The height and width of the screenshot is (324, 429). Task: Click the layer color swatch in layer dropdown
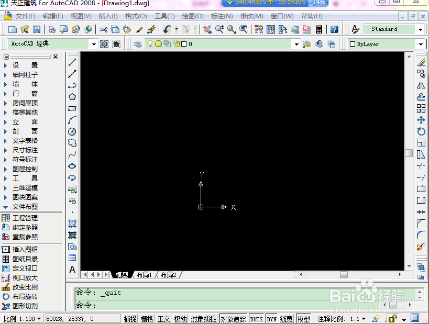pos(184,44)
